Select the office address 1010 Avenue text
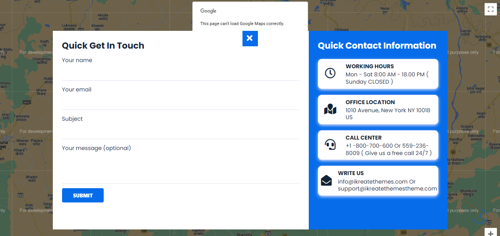The image size is (500, 236). pyautogui.click(x=387, y=110)
